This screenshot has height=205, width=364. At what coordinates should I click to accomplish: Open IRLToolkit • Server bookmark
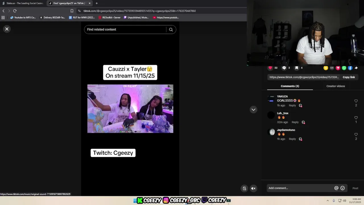(109, 17)
